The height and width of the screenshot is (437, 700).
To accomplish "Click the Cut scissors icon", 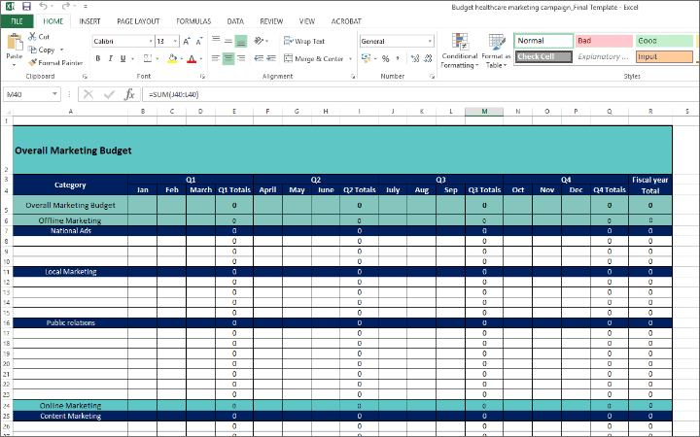I will (32, 37).
